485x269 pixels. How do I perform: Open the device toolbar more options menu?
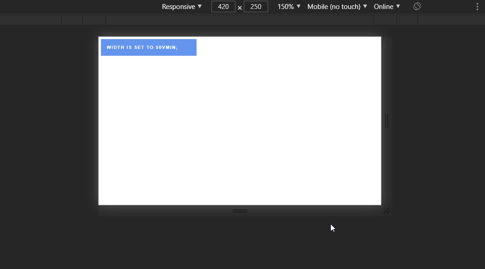(x=477, y=7)
